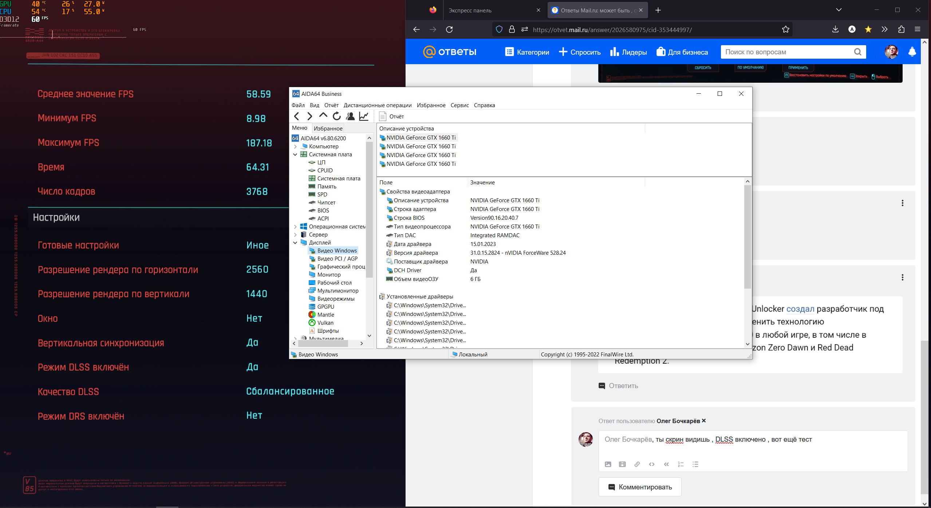Viewport: 931px width, 508px height.
Task: Insert an image in the comment editor
Action: tap(608, 464)
